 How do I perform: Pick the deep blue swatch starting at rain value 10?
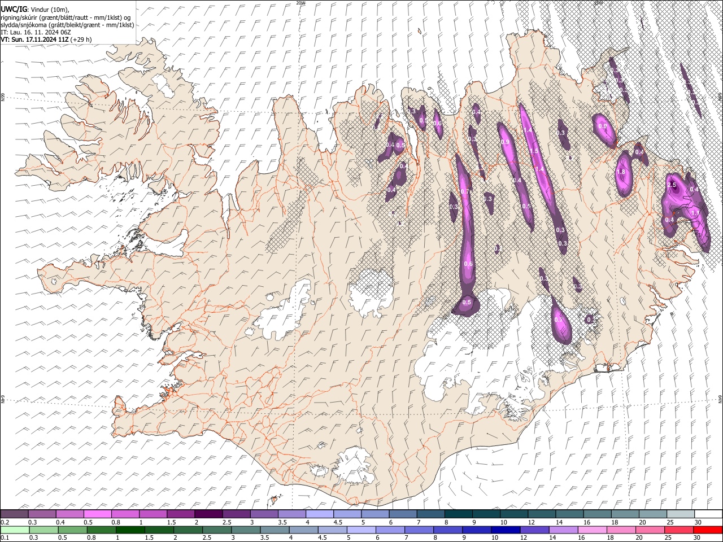coord(505,530)
